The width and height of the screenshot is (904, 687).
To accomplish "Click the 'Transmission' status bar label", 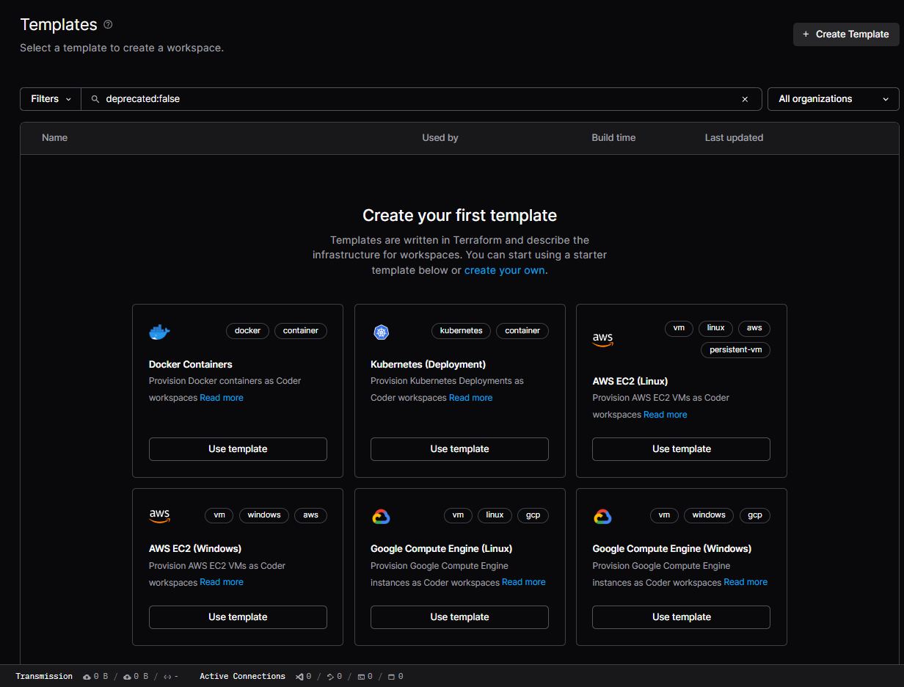I will 44,677.
